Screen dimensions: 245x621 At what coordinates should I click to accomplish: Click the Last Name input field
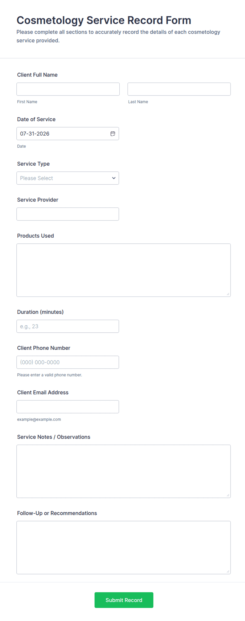point(179,89)
